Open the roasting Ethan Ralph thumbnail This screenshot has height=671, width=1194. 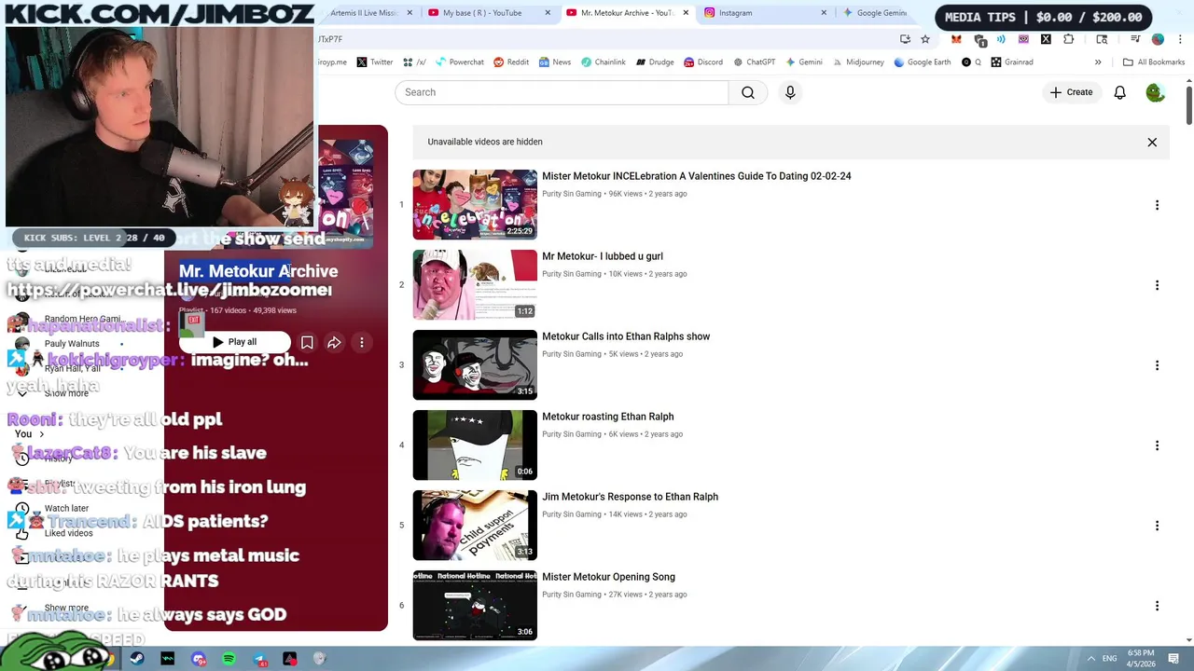pyautogui.click(x=475, y=445)
